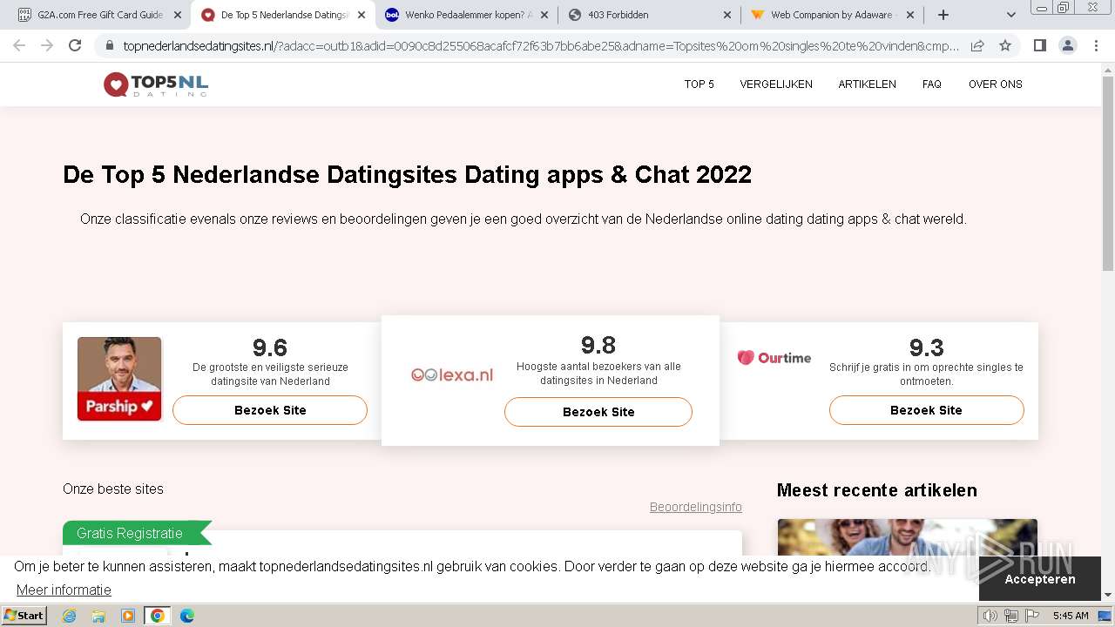Screen dimensions: 1115x627
Task: Open a new browser tab
Action: tap(943, 15)
